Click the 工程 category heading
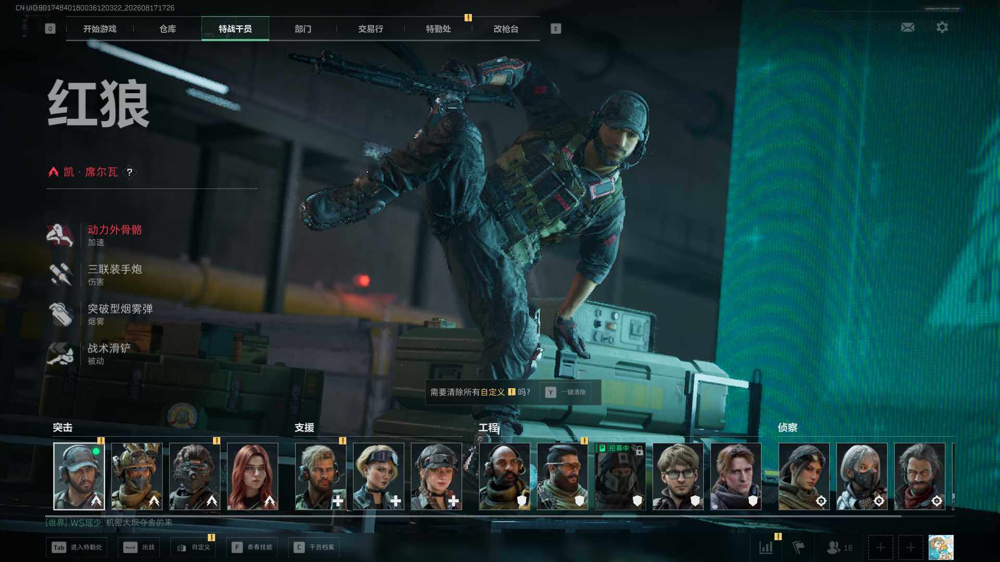1000x562 pixels. point(489,427)
